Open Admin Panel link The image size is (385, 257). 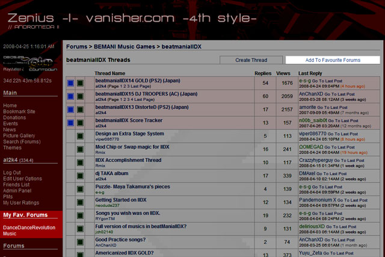pos(17,191)
